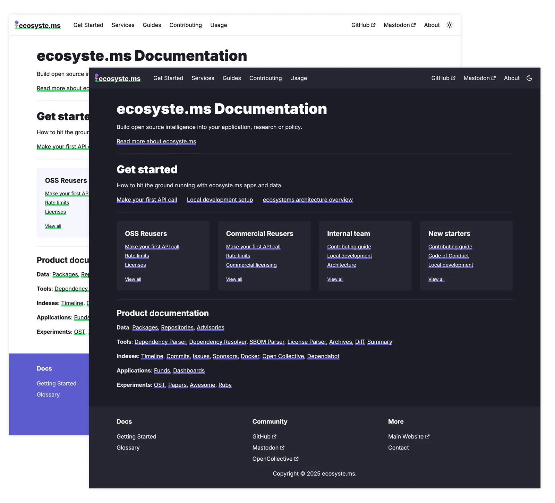Open the Guides menu in dark navbar
555x503 pixels.
[232, 78]
